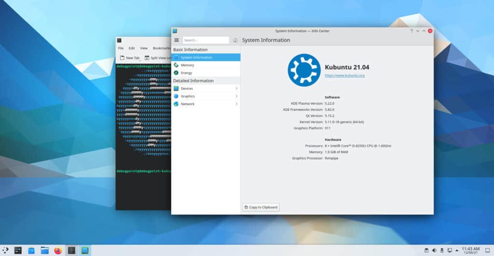Open the hamburger menu in Info Center
Screen dimensions: 494x256
point(177,40)
